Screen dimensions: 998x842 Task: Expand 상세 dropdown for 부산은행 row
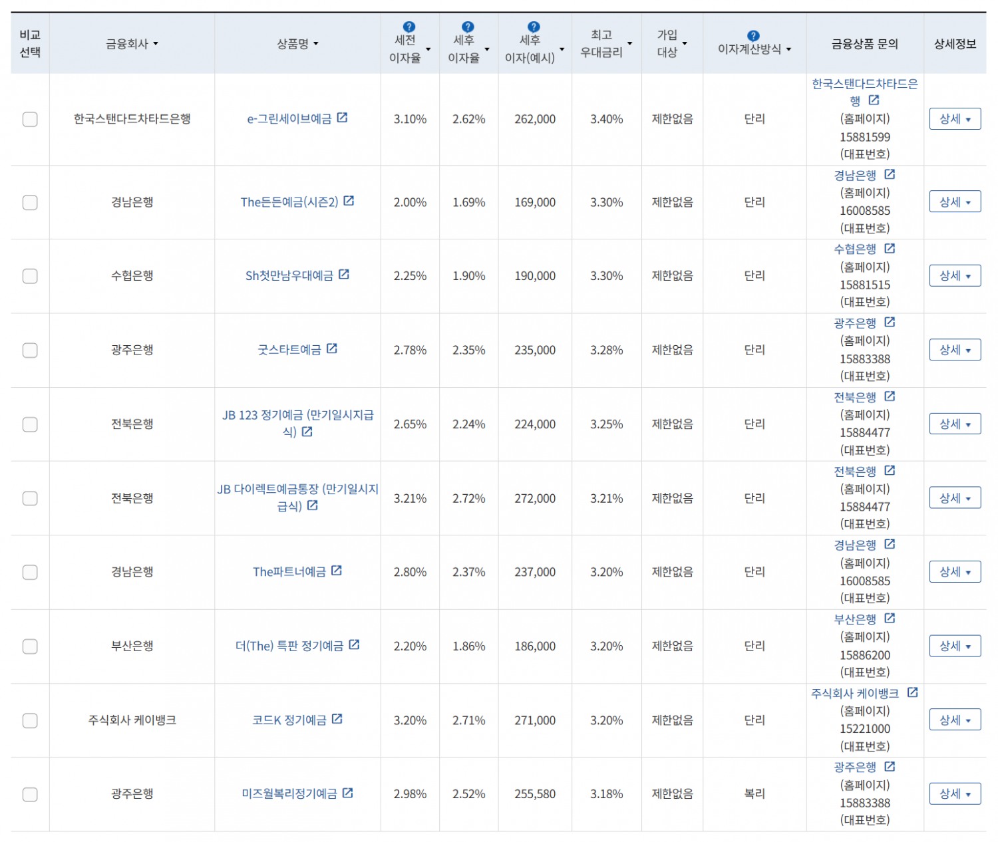[x=955, y=646]
